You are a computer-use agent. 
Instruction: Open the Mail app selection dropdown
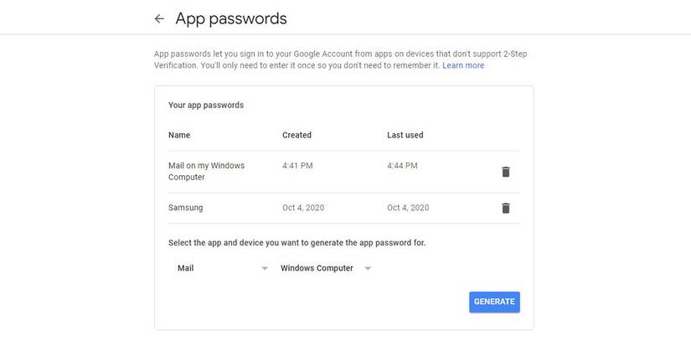coord(221,268)
